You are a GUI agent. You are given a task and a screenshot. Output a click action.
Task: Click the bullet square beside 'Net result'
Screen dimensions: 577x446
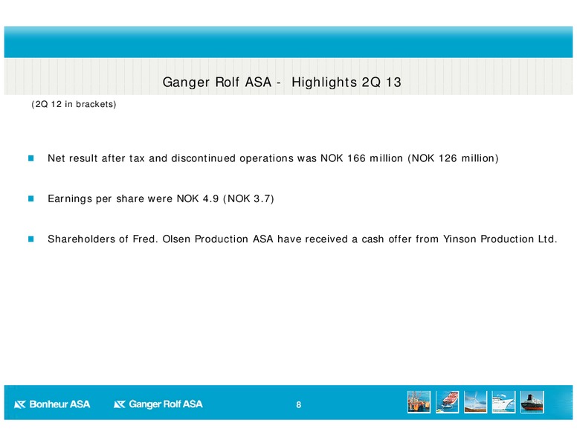[x=31, y=158]
